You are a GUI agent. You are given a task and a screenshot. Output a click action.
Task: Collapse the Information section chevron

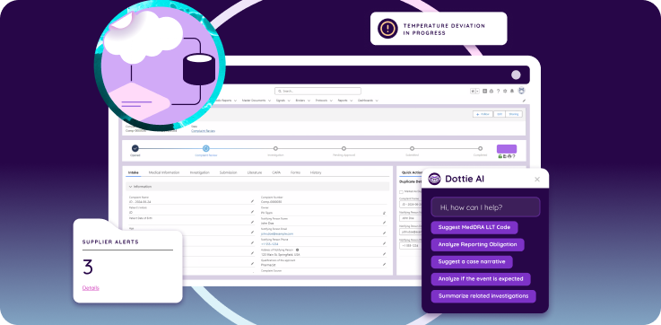tap(130, 187)
